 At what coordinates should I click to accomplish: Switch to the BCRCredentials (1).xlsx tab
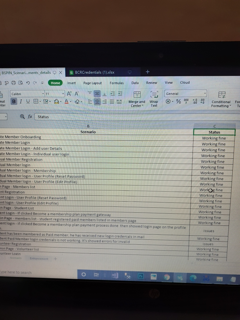pos(94,72)
